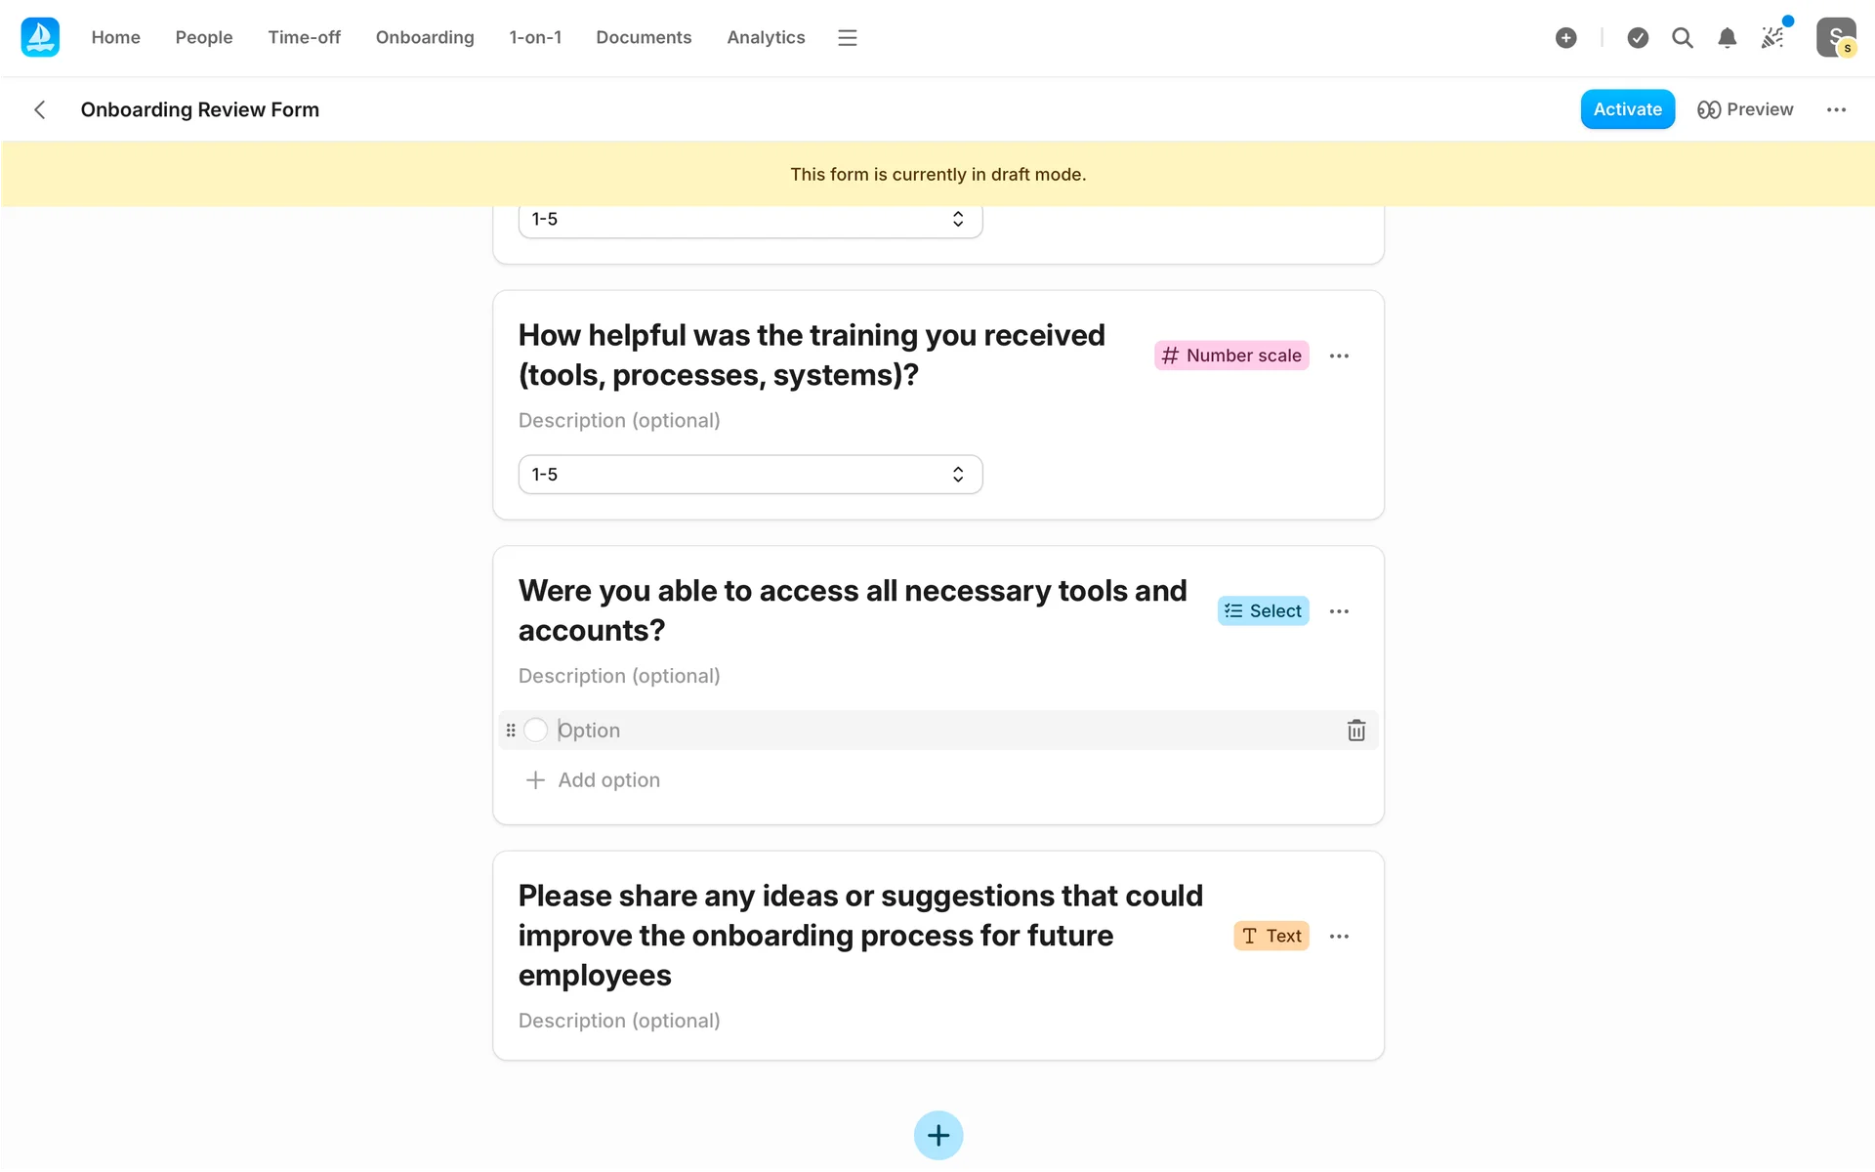This screenshot has height=1172, width=1875.
Task: Open the Number scale question type badge
Action: [1230, 356]
